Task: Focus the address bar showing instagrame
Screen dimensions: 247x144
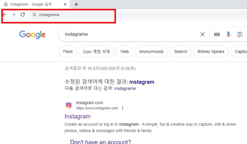Action: pyautogui.click(x=138, y=15)
